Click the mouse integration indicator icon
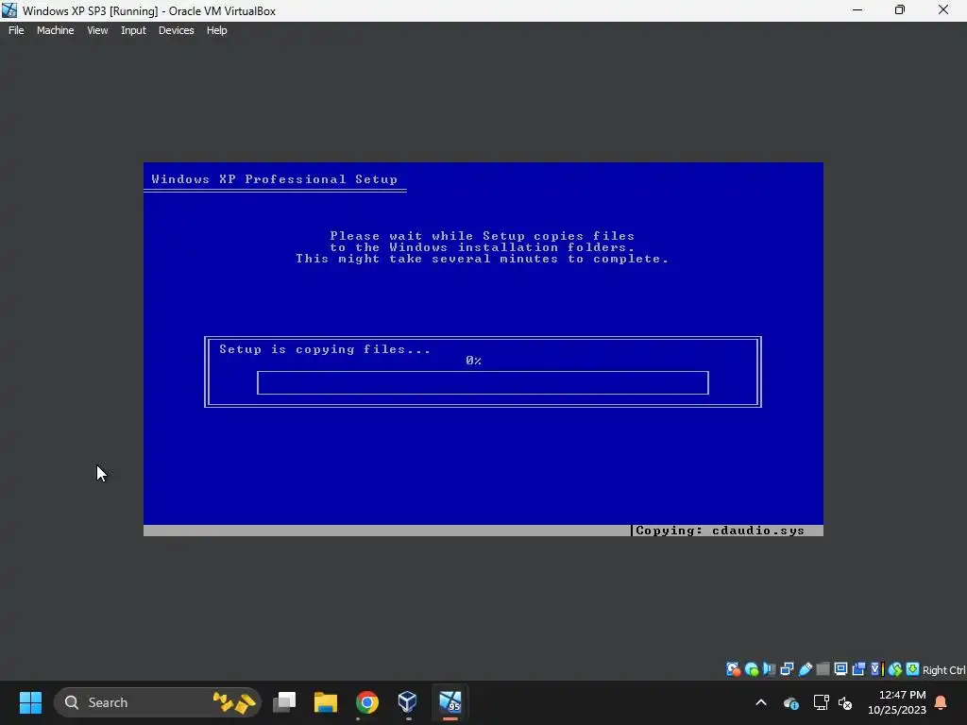 895,669
